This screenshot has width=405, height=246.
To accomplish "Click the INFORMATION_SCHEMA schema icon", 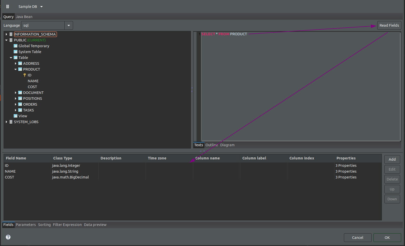I will [x=11, y=34].
